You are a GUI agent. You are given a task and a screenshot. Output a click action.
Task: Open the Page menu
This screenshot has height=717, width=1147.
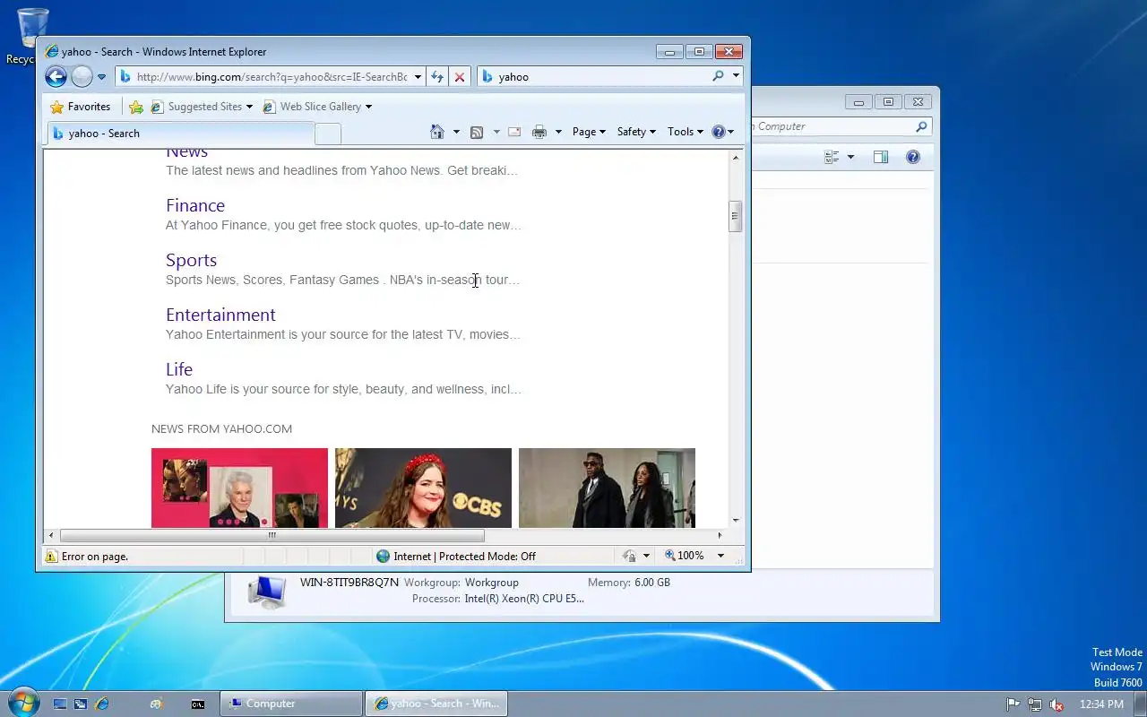(589, 132)
